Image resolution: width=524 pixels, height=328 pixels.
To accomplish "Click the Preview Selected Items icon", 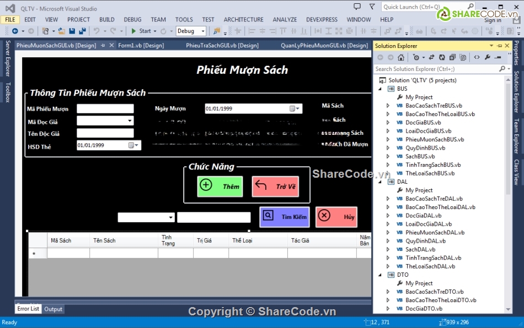I will (498, 57).
